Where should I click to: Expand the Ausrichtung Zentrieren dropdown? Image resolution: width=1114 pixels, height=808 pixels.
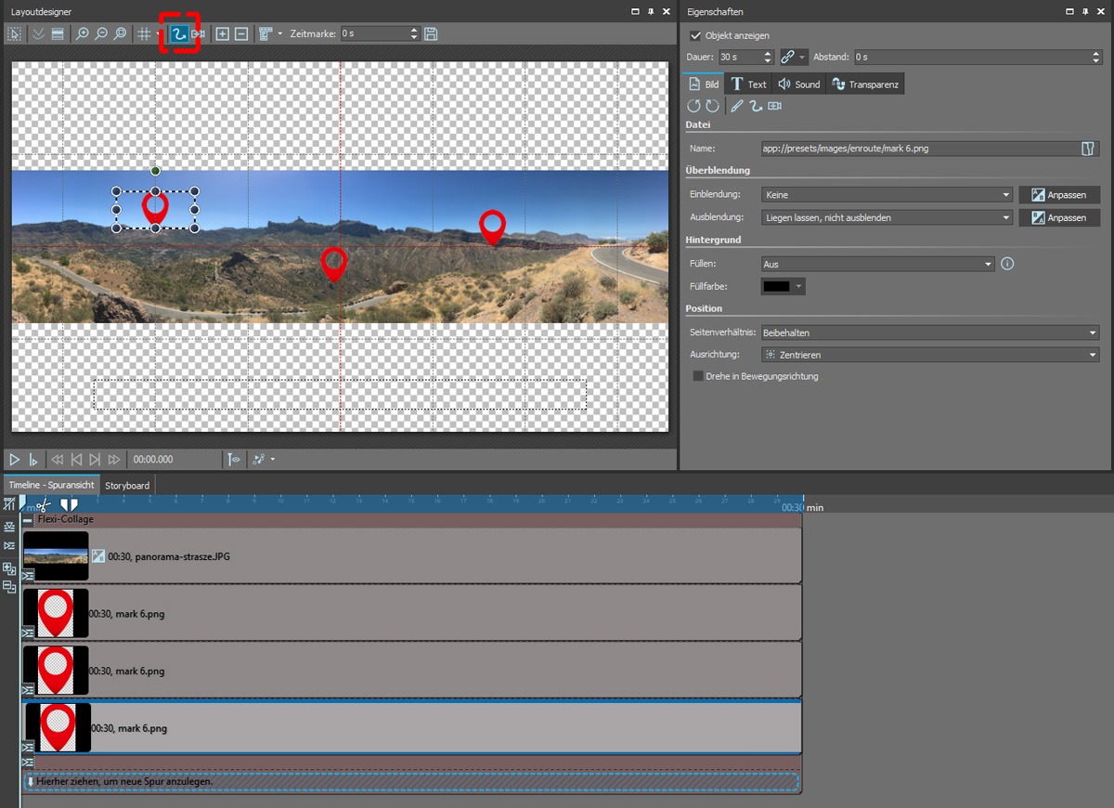[928, 355]
